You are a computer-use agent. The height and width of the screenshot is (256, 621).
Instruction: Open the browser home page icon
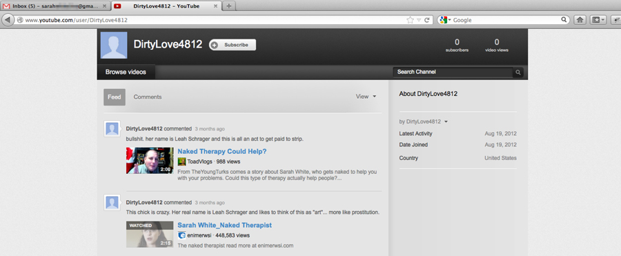[580, 20]
